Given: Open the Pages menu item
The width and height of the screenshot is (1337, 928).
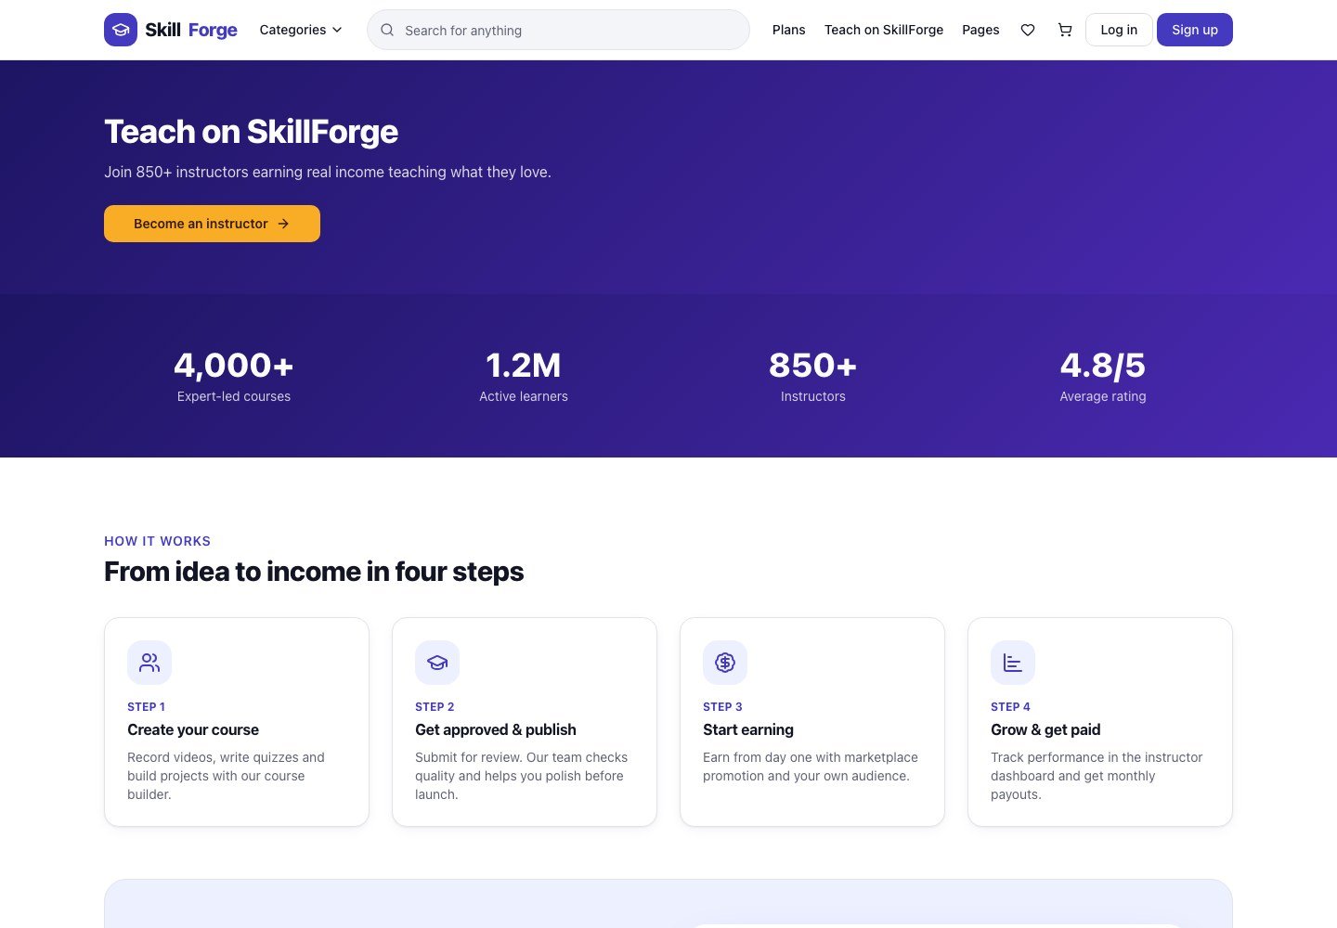Looking at the screenshot, I should coord(980,30).
